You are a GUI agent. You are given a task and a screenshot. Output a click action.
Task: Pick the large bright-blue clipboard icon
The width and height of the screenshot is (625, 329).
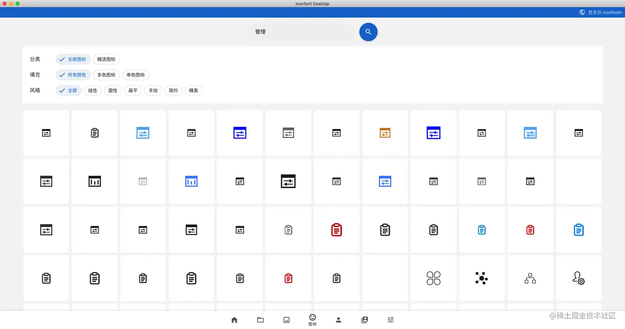pyautogui.click(x=579, y=229)
